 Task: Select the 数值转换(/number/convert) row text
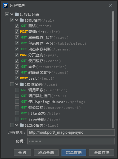(54, 108)
